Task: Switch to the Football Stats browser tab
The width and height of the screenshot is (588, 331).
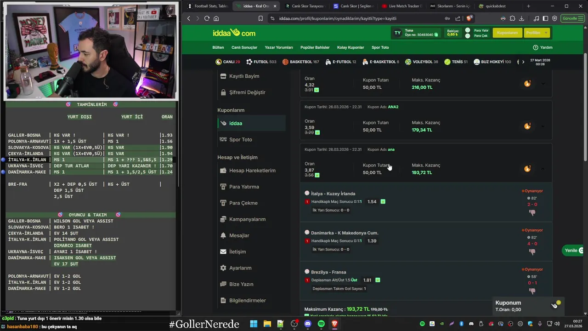Action: 207,6
